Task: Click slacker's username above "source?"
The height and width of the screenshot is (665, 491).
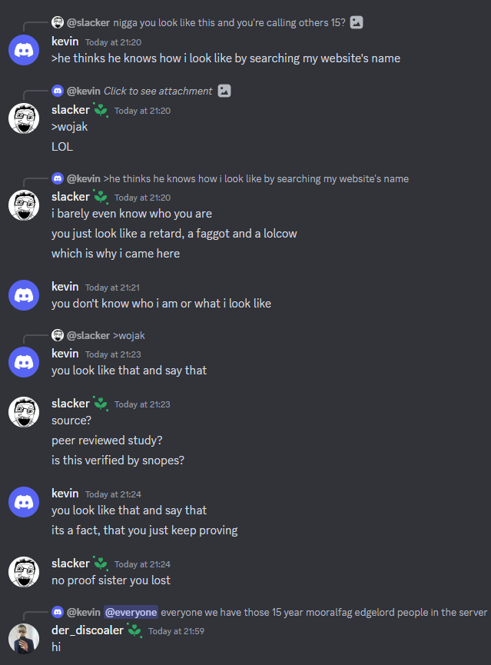Action: [71, 404]
